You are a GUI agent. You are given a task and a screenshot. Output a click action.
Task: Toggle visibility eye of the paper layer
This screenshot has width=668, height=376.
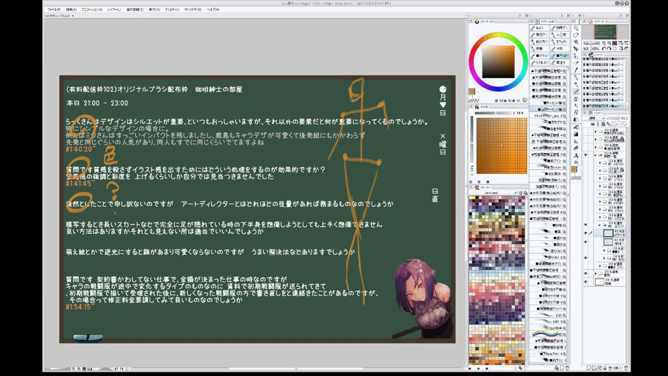click(x=586, y=282)
